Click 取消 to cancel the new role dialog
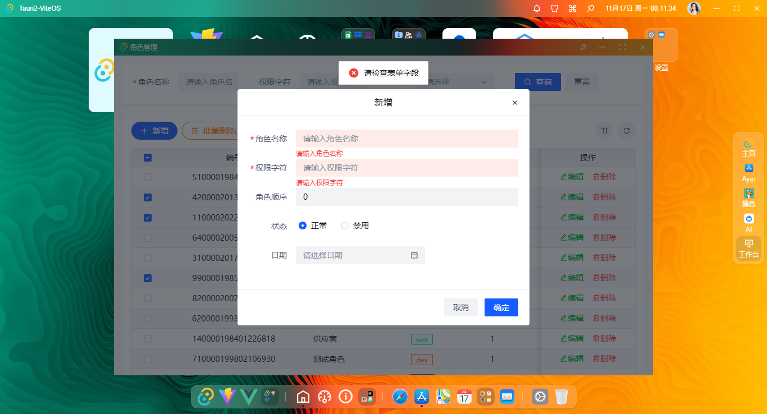The height and width of the screenshot is (414, 767). [x=460, y=307]
